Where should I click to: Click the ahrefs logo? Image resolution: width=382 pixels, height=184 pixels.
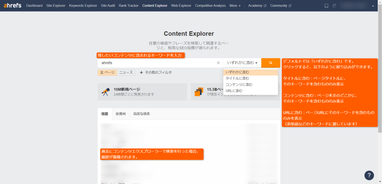coord(12,5)
